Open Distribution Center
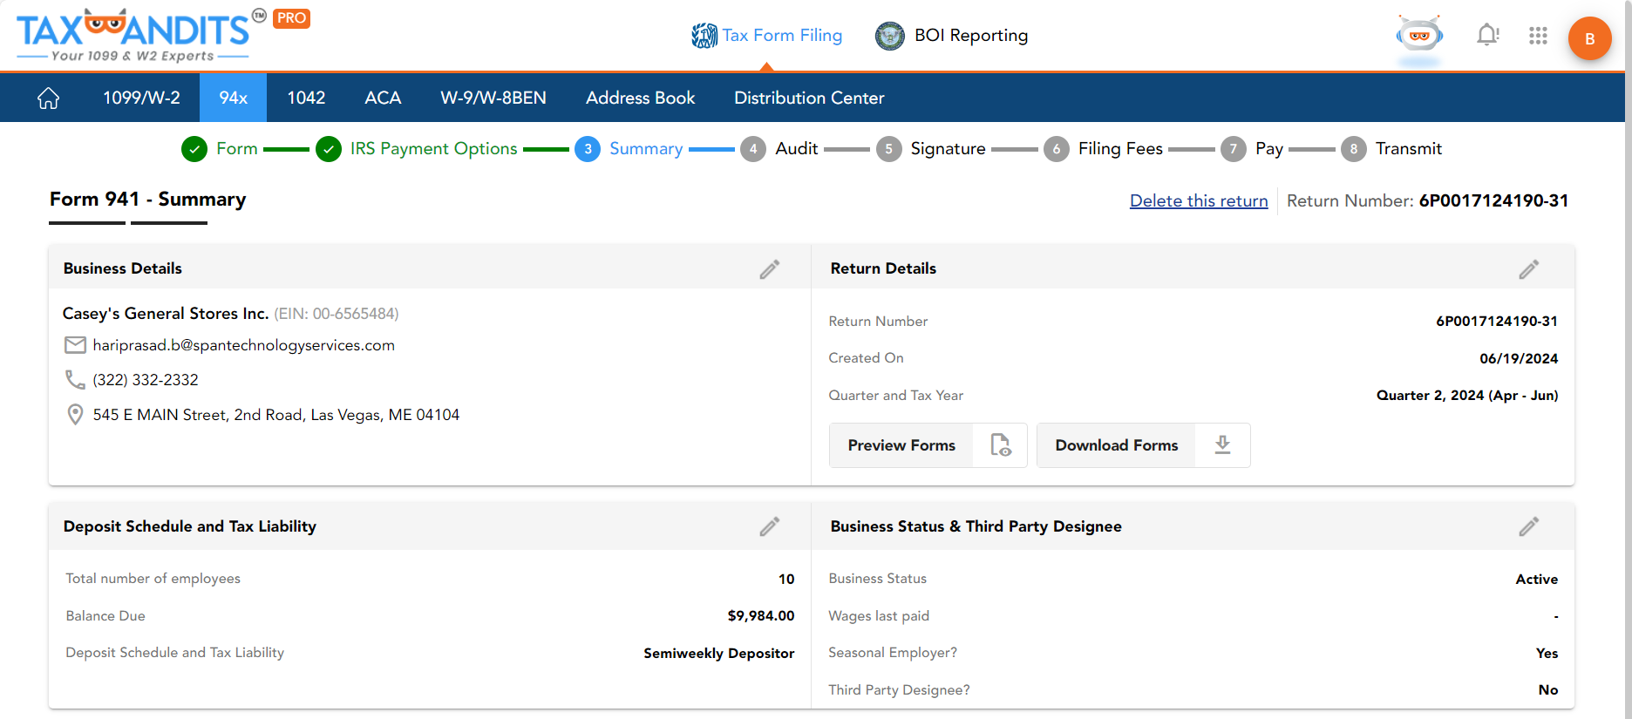 (809, 98)
